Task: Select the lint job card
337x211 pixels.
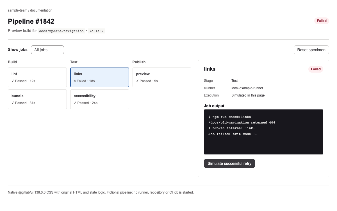Action: click(37, 77)
